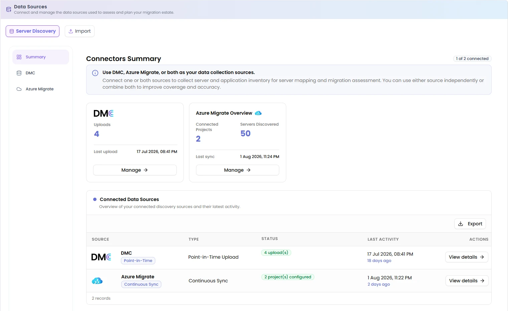508x311 pixels.
Task: Click the Azure Migrate cloud logo in table
Action: click(x=97, y=281)
